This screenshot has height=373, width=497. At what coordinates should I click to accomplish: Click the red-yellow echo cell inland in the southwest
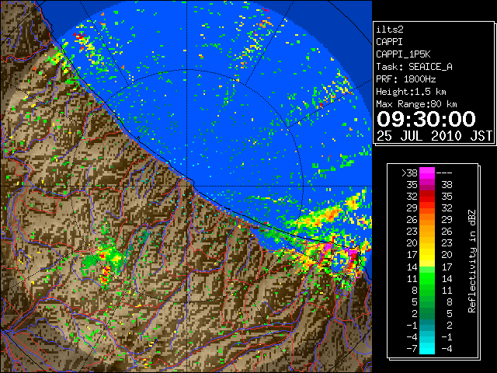click(x=106, y=274)
